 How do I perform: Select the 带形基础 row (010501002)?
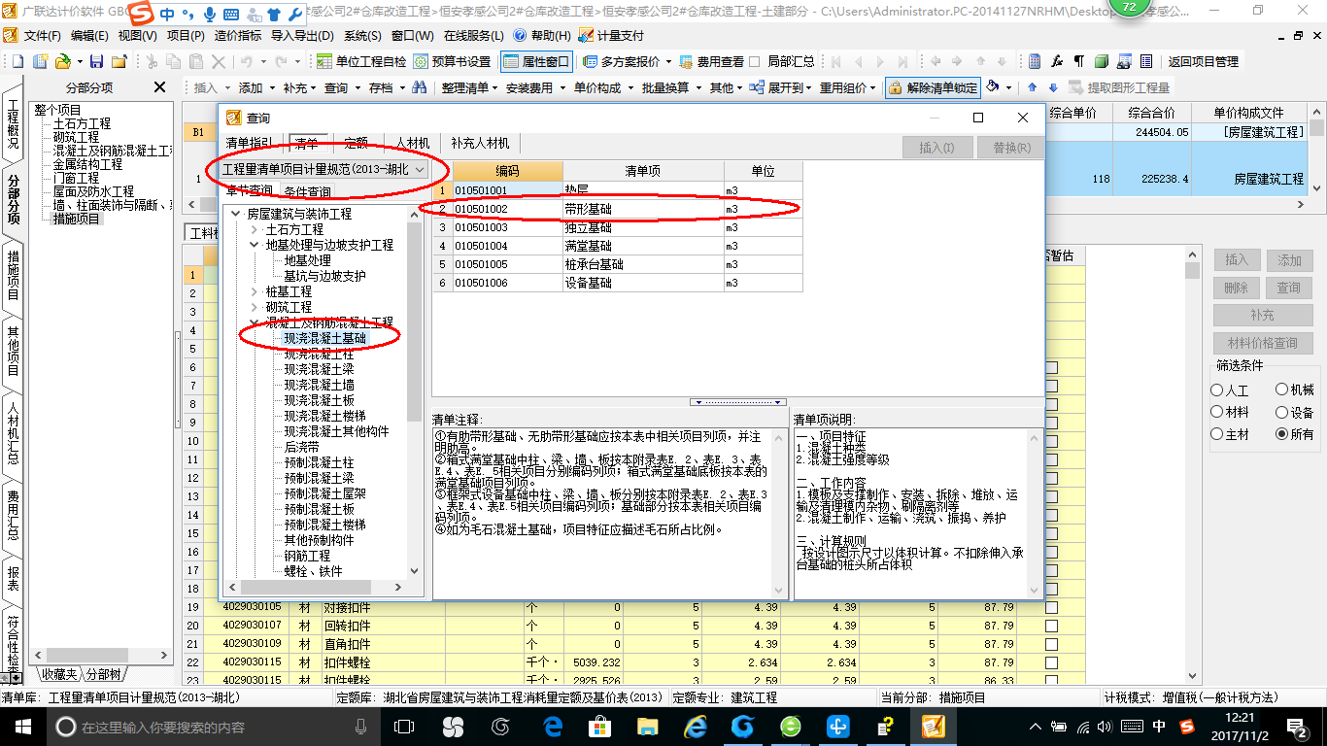[x=618, y=209]
